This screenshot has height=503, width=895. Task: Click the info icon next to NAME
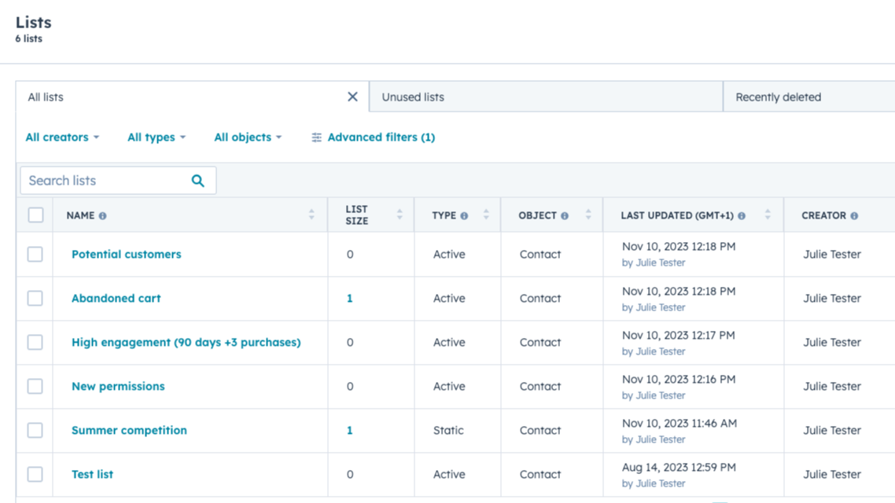(x=103, y=216)
